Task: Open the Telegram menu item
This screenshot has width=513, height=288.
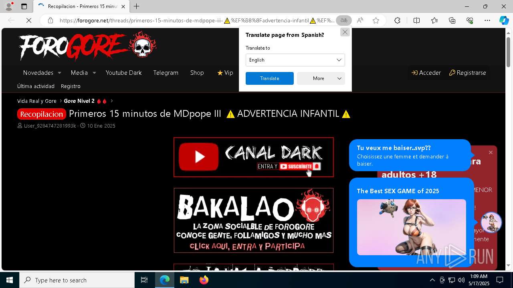Action: tap(166, 73)
